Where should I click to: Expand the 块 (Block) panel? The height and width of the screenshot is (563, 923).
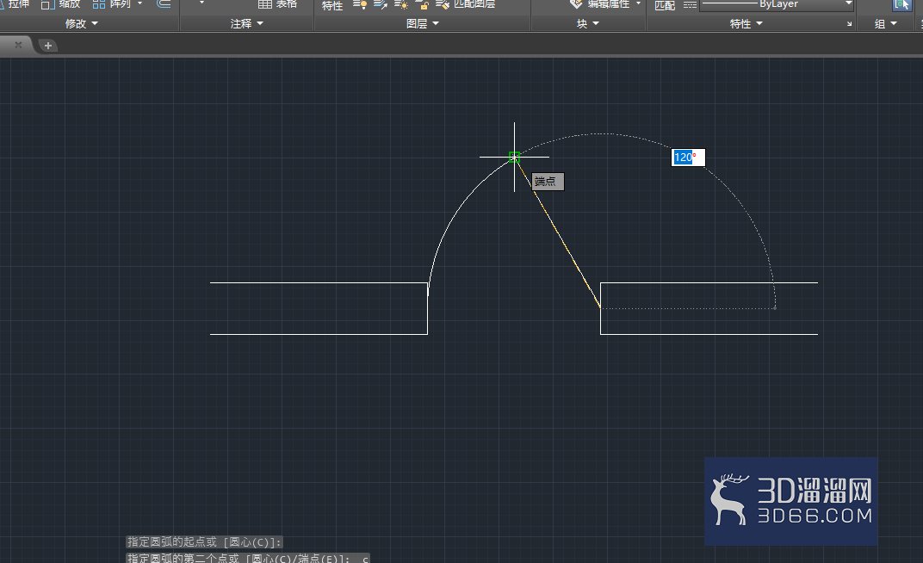(587, 23)
